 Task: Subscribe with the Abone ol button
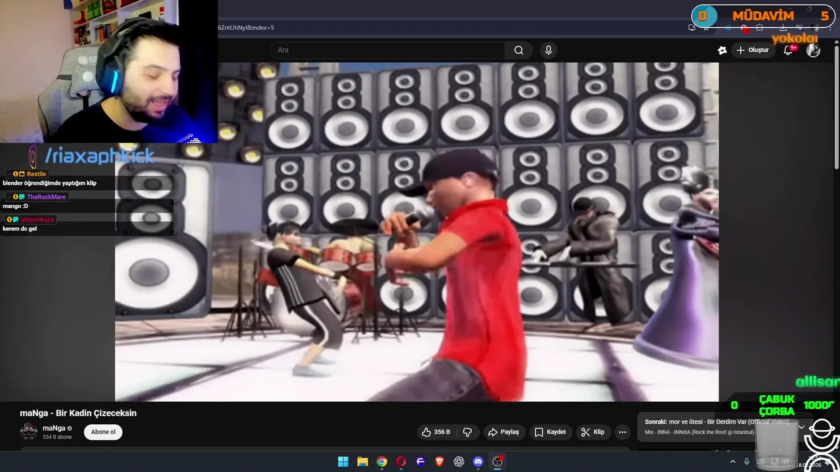(x=103, y=432)
